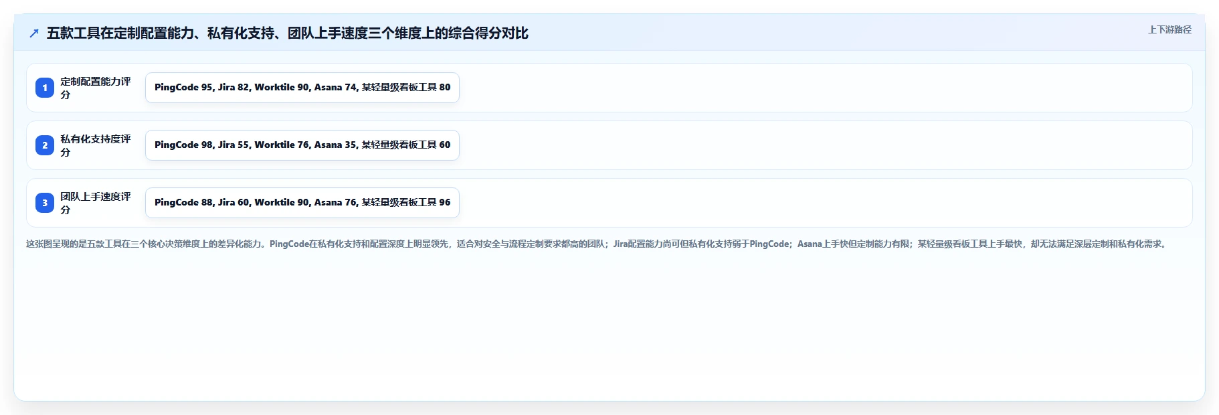Click the 上下游路径 label in the header
The image size is (1219, 415).
[x=1169, y=29]
